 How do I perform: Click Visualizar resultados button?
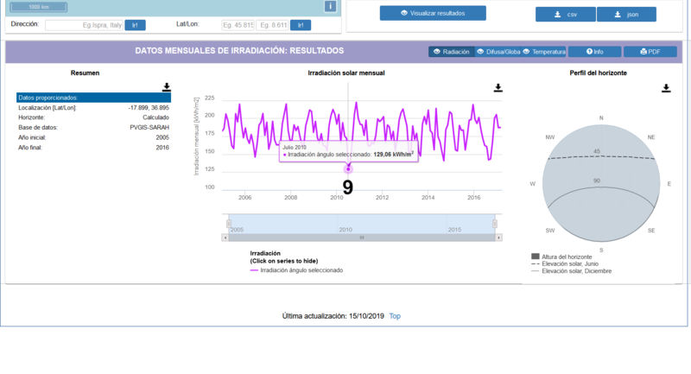(x=433, y=13)
